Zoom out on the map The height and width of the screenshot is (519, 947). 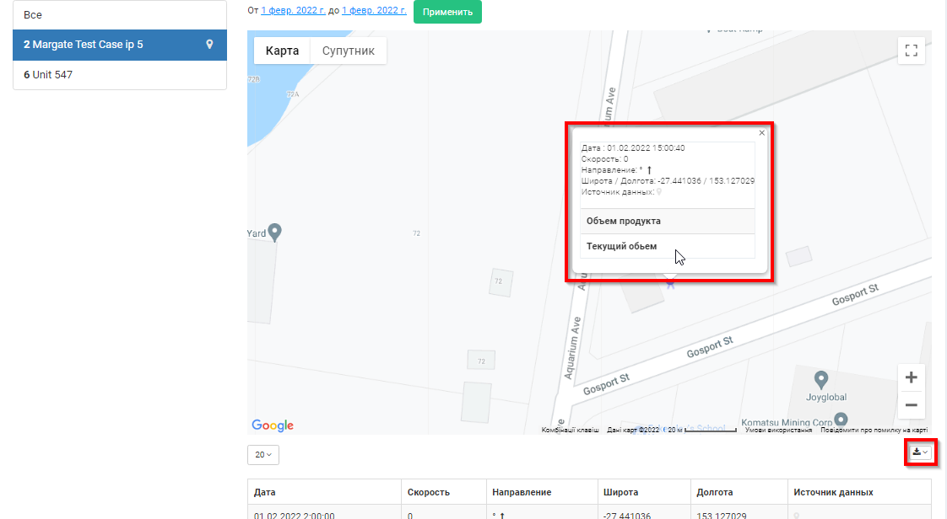[x=911, y=405]
